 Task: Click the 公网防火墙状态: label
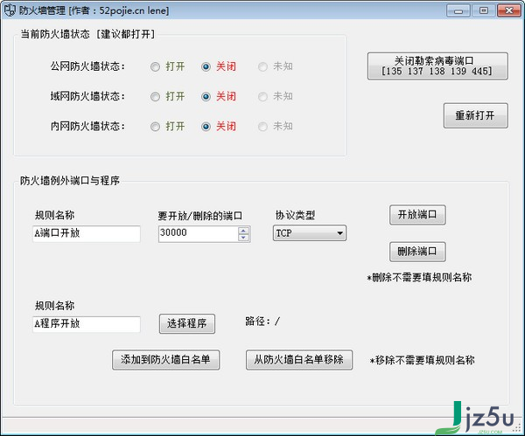(87, 66)
